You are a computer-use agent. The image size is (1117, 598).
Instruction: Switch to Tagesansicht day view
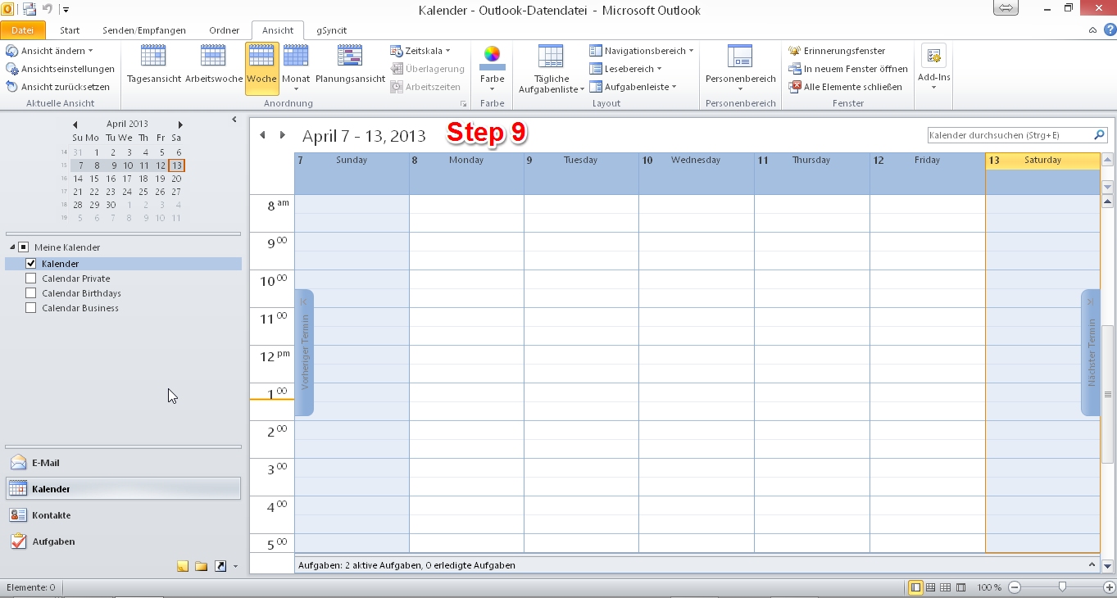pos(153,64)
